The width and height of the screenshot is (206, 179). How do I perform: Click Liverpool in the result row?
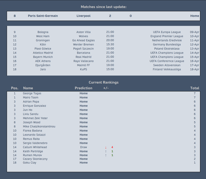pyautogui.click(x=84, y=16)
